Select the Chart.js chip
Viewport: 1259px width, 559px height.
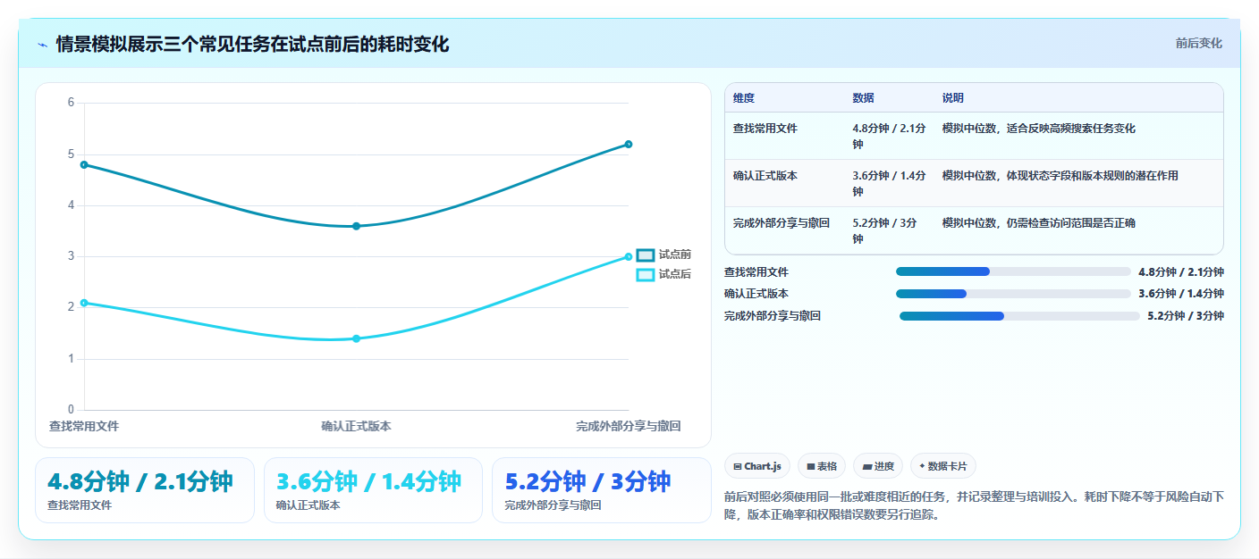pyautogui.click(x=756, y=466)
